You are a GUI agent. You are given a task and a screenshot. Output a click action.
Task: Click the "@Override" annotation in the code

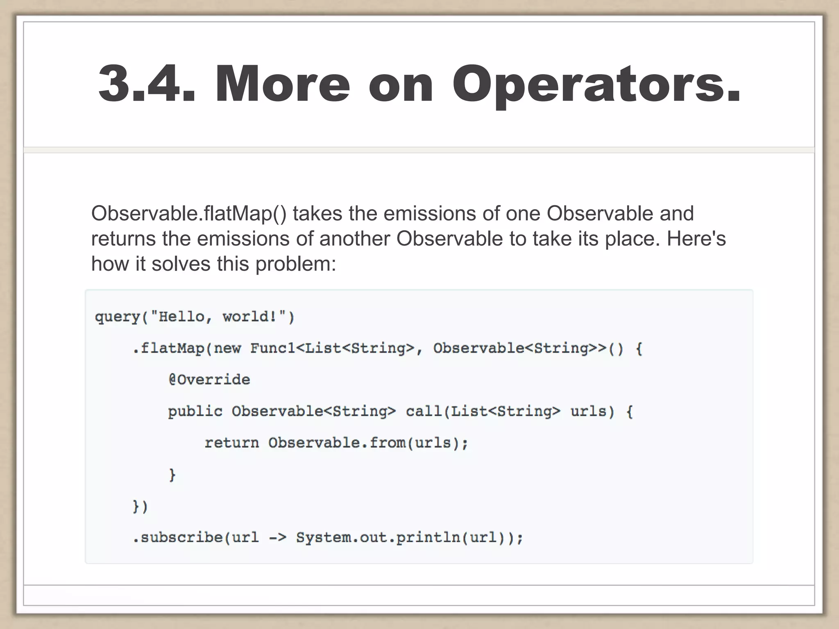(209, 380)
